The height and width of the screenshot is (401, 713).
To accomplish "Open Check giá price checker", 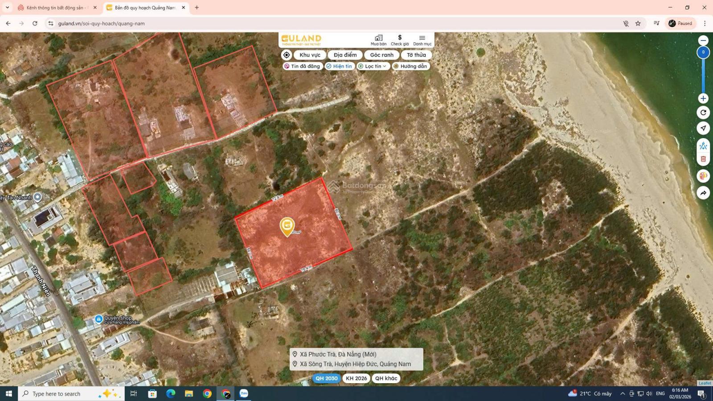I will click(x=399, y=40).
